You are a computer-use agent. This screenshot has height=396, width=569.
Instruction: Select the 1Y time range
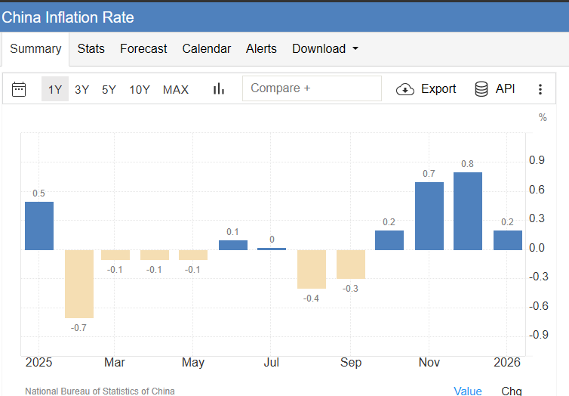click(55, 89)
